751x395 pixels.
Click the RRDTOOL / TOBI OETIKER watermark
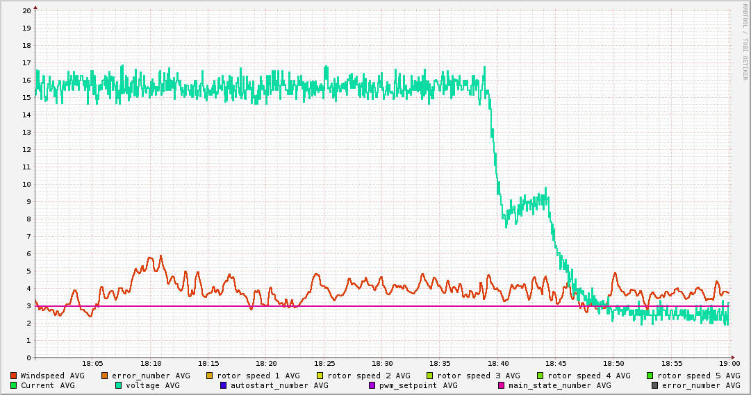tap(745, 42)
